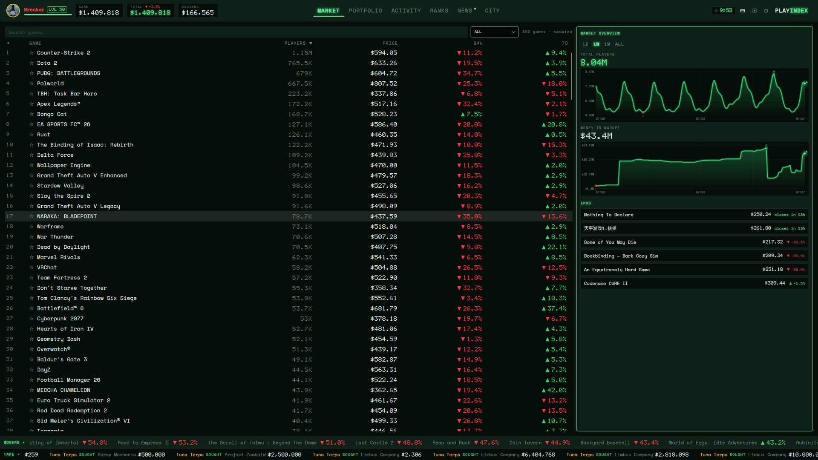Toggle the star beside EA SPORTS FC 26
The image size is (818, 460).
coord(32,124)
